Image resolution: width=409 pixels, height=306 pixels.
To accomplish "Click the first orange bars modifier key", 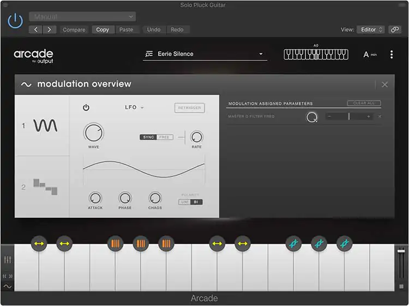I will pyautogui.click(x=115, y=244).
